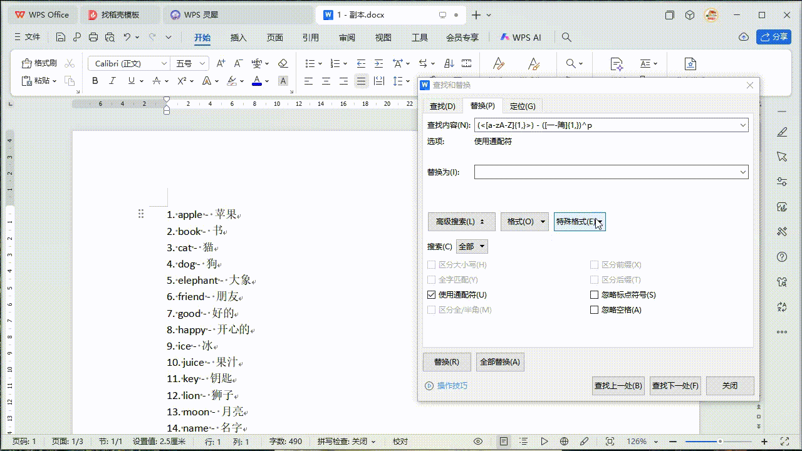Click the cloud upload sync icon

point(744,37)
